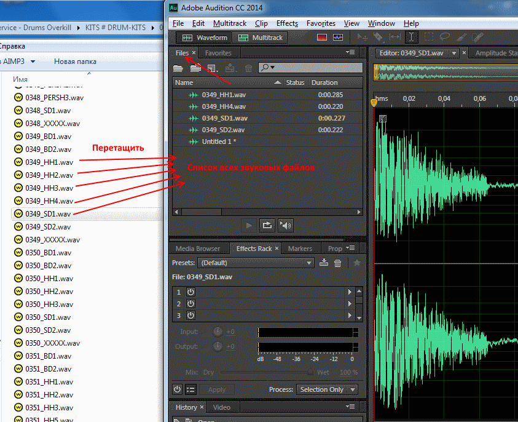Open the Presets dropdown

tap(255, 263)
